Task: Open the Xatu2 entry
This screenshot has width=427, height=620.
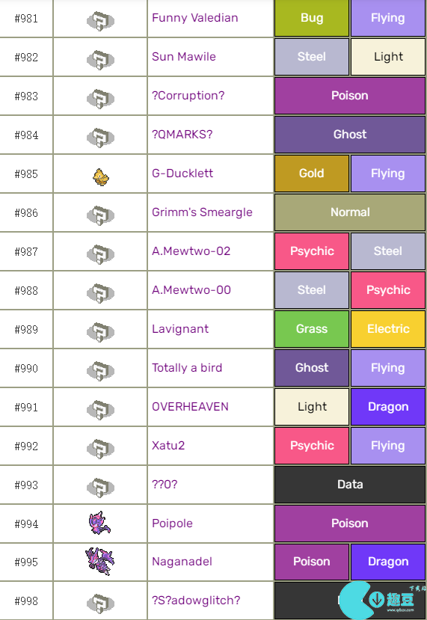Action: point(168,446)
